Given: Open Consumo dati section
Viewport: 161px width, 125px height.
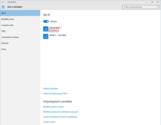Looking at the screenshot, I should (x=20, y=25).
